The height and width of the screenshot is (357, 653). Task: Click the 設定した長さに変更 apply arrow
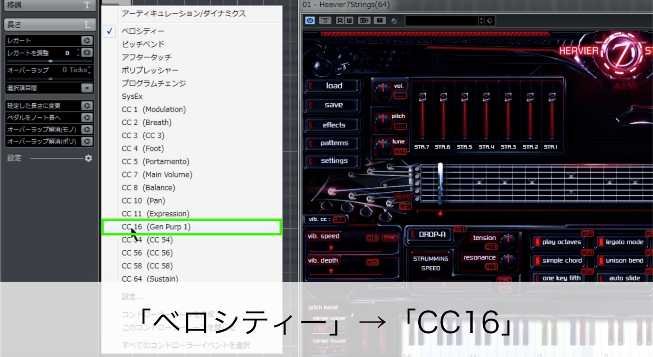point(87,106)
